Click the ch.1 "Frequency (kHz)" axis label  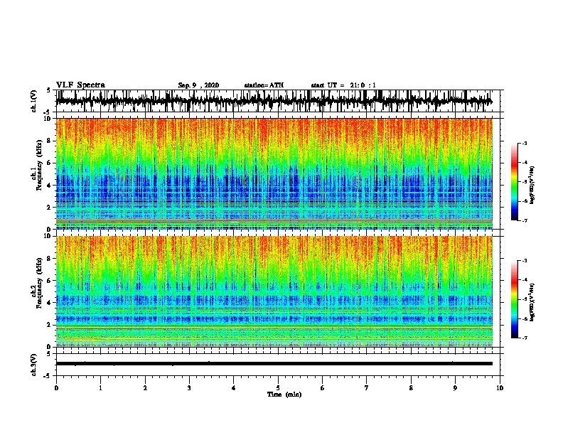coord(39,166)
